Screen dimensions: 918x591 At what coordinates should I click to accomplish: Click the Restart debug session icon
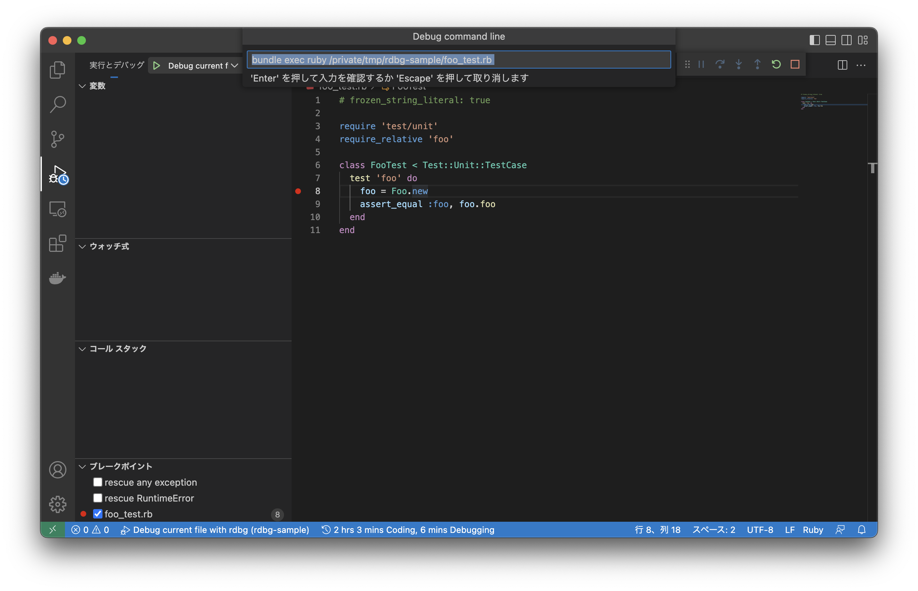(776, 65)
